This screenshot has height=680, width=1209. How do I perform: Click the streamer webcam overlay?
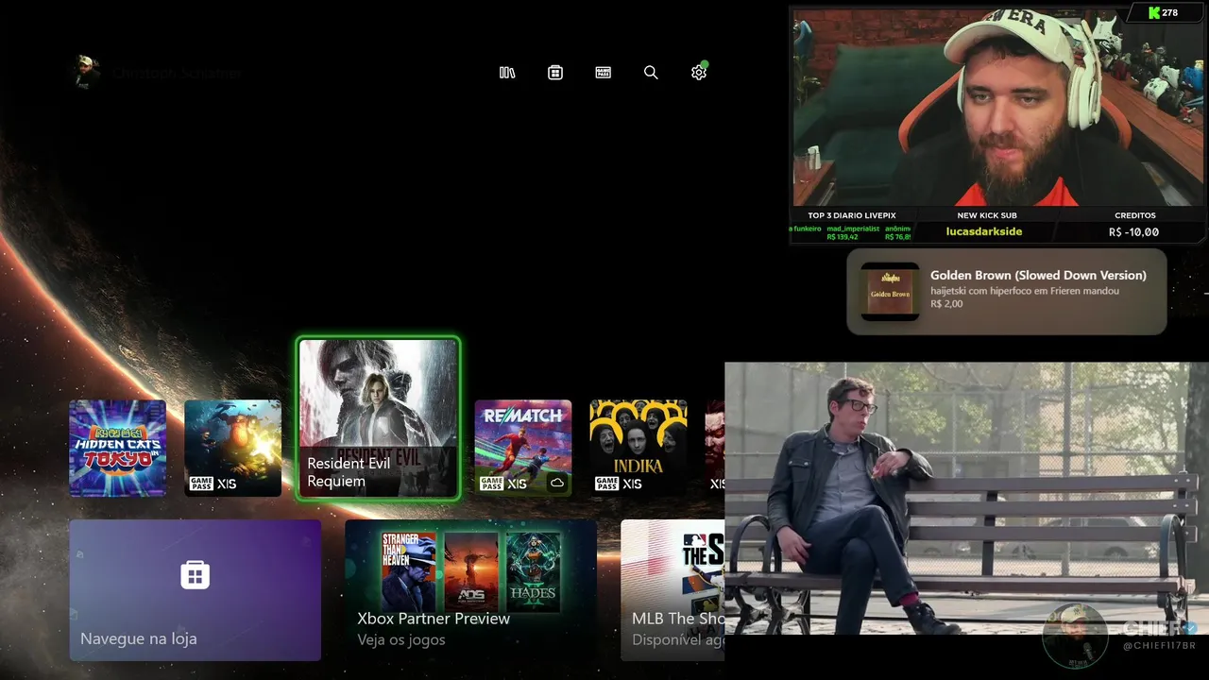[x=998, y=106]
